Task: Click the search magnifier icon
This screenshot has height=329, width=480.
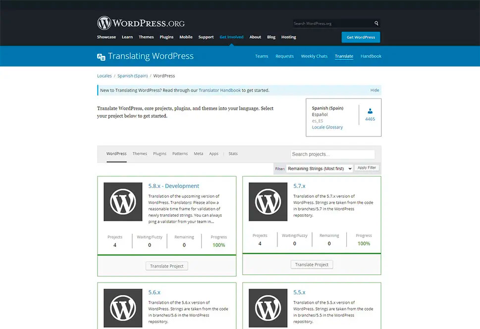Action: [376, 23]
